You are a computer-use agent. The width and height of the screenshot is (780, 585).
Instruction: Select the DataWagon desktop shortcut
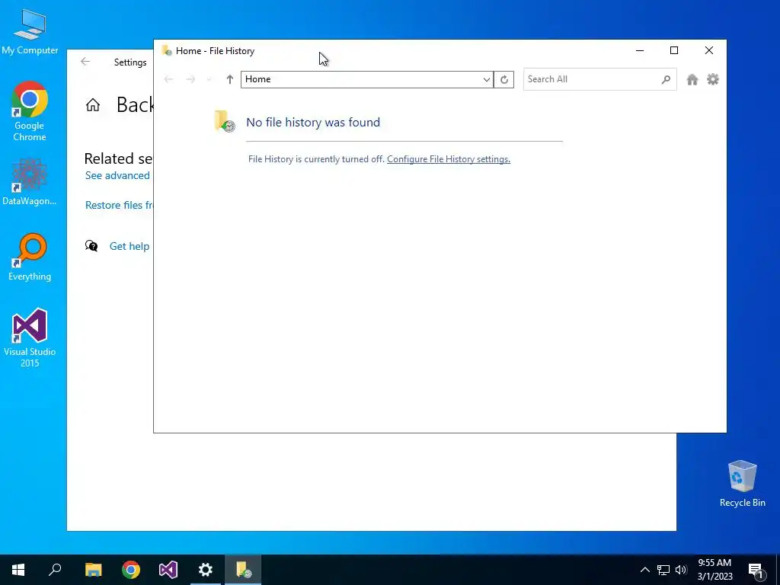pyautogui.click(x=30, y=181)
